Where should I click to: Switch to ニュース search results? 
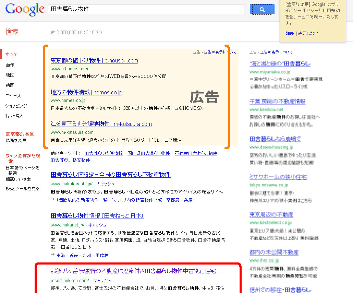point(13,96)
